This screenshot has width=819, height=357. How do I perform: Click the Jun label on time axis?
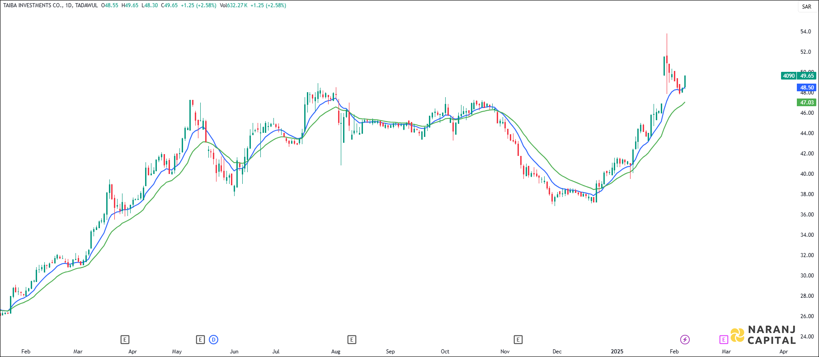(x=234, y=352)
